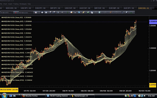
Task: Click the yellow low price label 1.21763
Action: tap(152, 85)
